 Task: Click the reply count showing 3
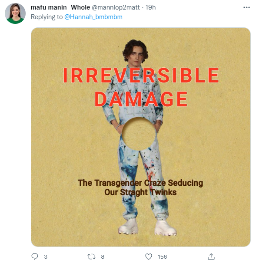point(46,256)
